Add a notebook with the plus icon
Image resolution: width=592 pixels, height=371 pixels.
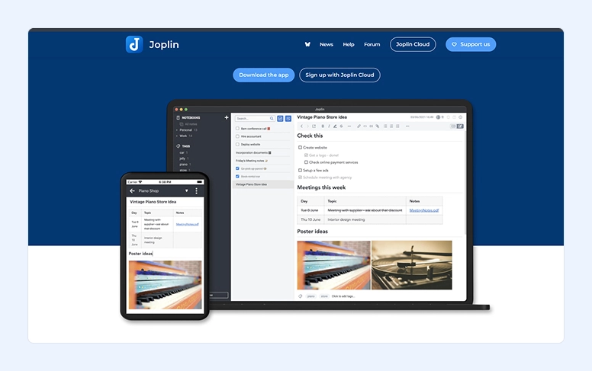pos(227,117)
